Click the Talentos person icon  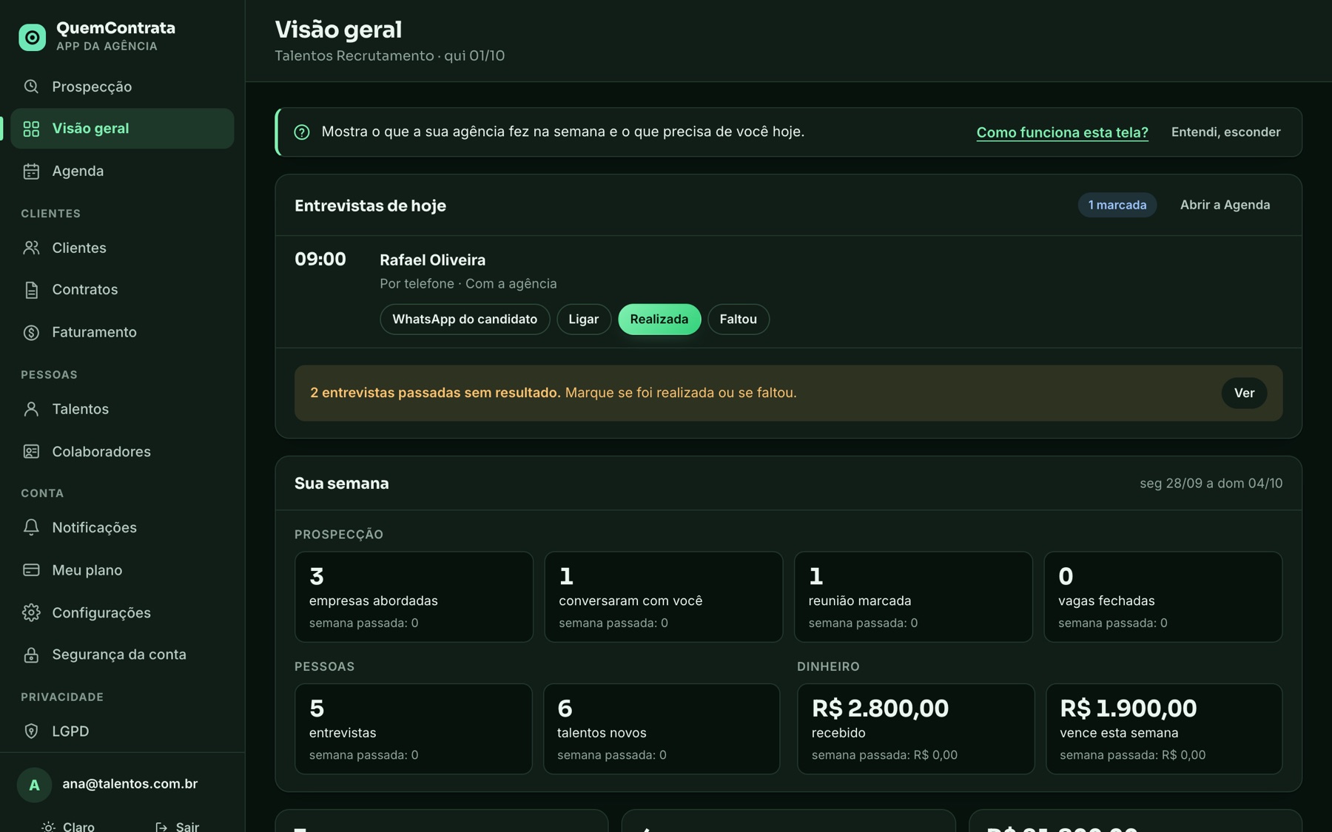tap(31, 409)
